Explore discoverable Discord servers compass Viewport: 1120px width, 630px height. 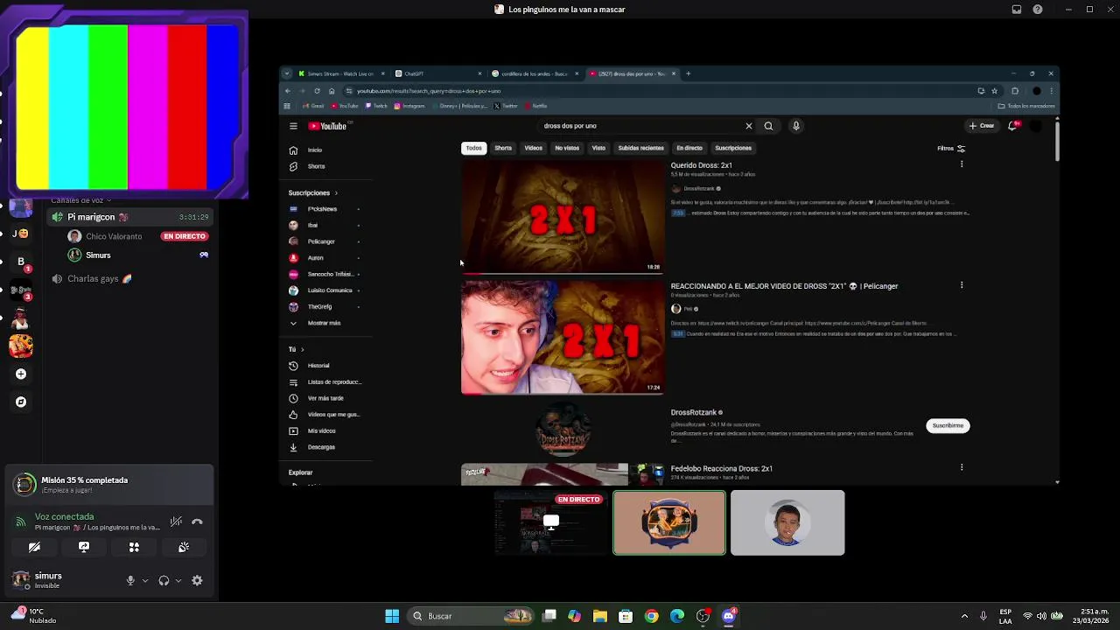pyautogui.click(x=21, y=402)
